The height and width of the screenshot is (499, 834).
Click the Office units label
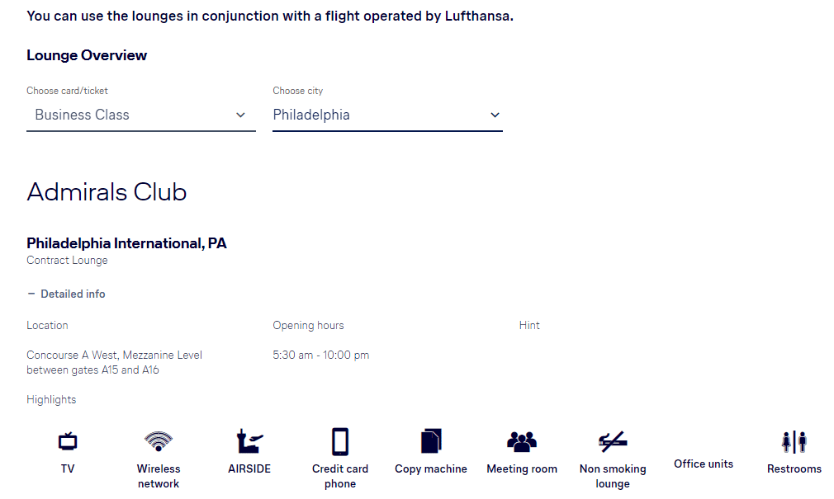click(704, 464)
